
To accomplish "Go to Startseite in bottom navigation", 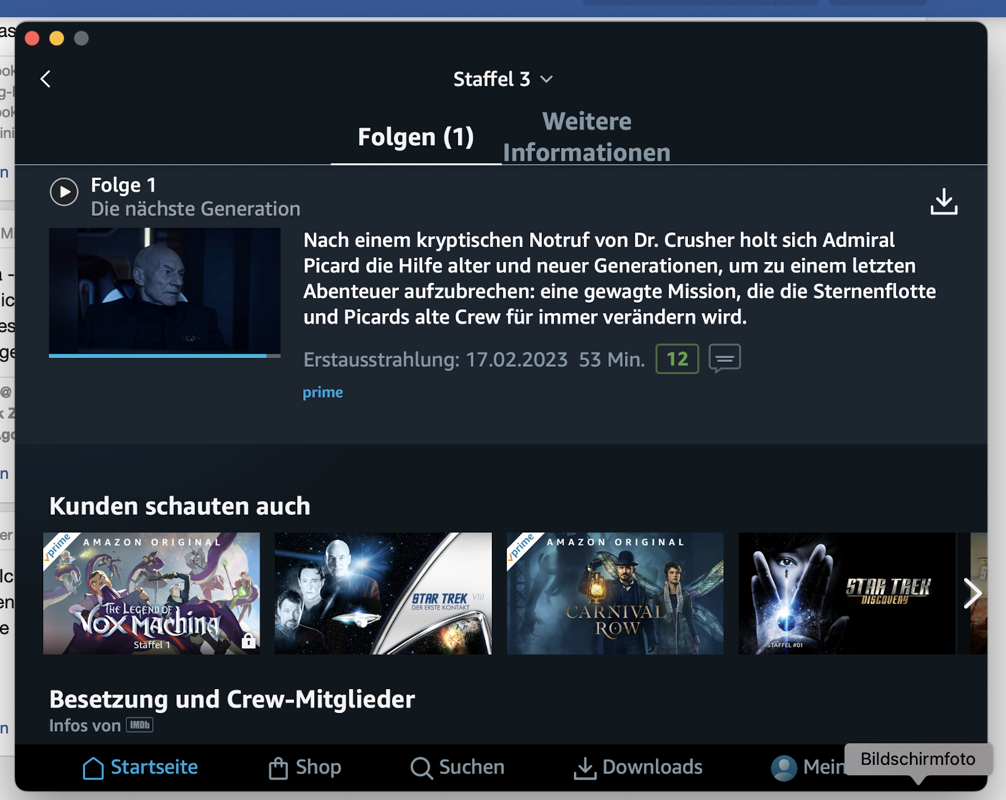I will click(x=141, y=767).
